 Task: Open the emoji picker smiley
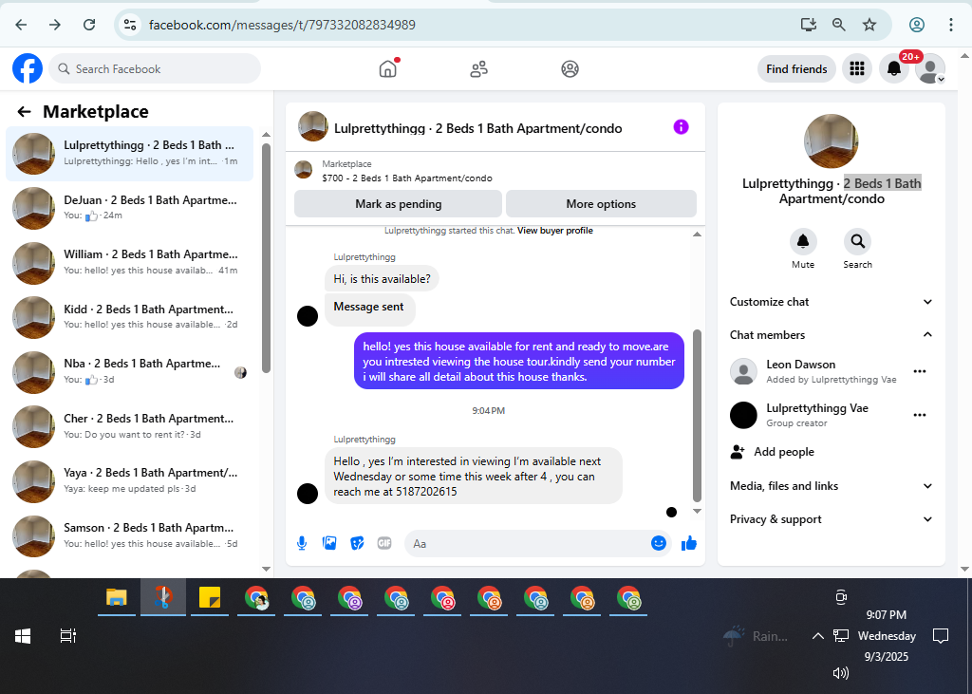tap(659, 543)
